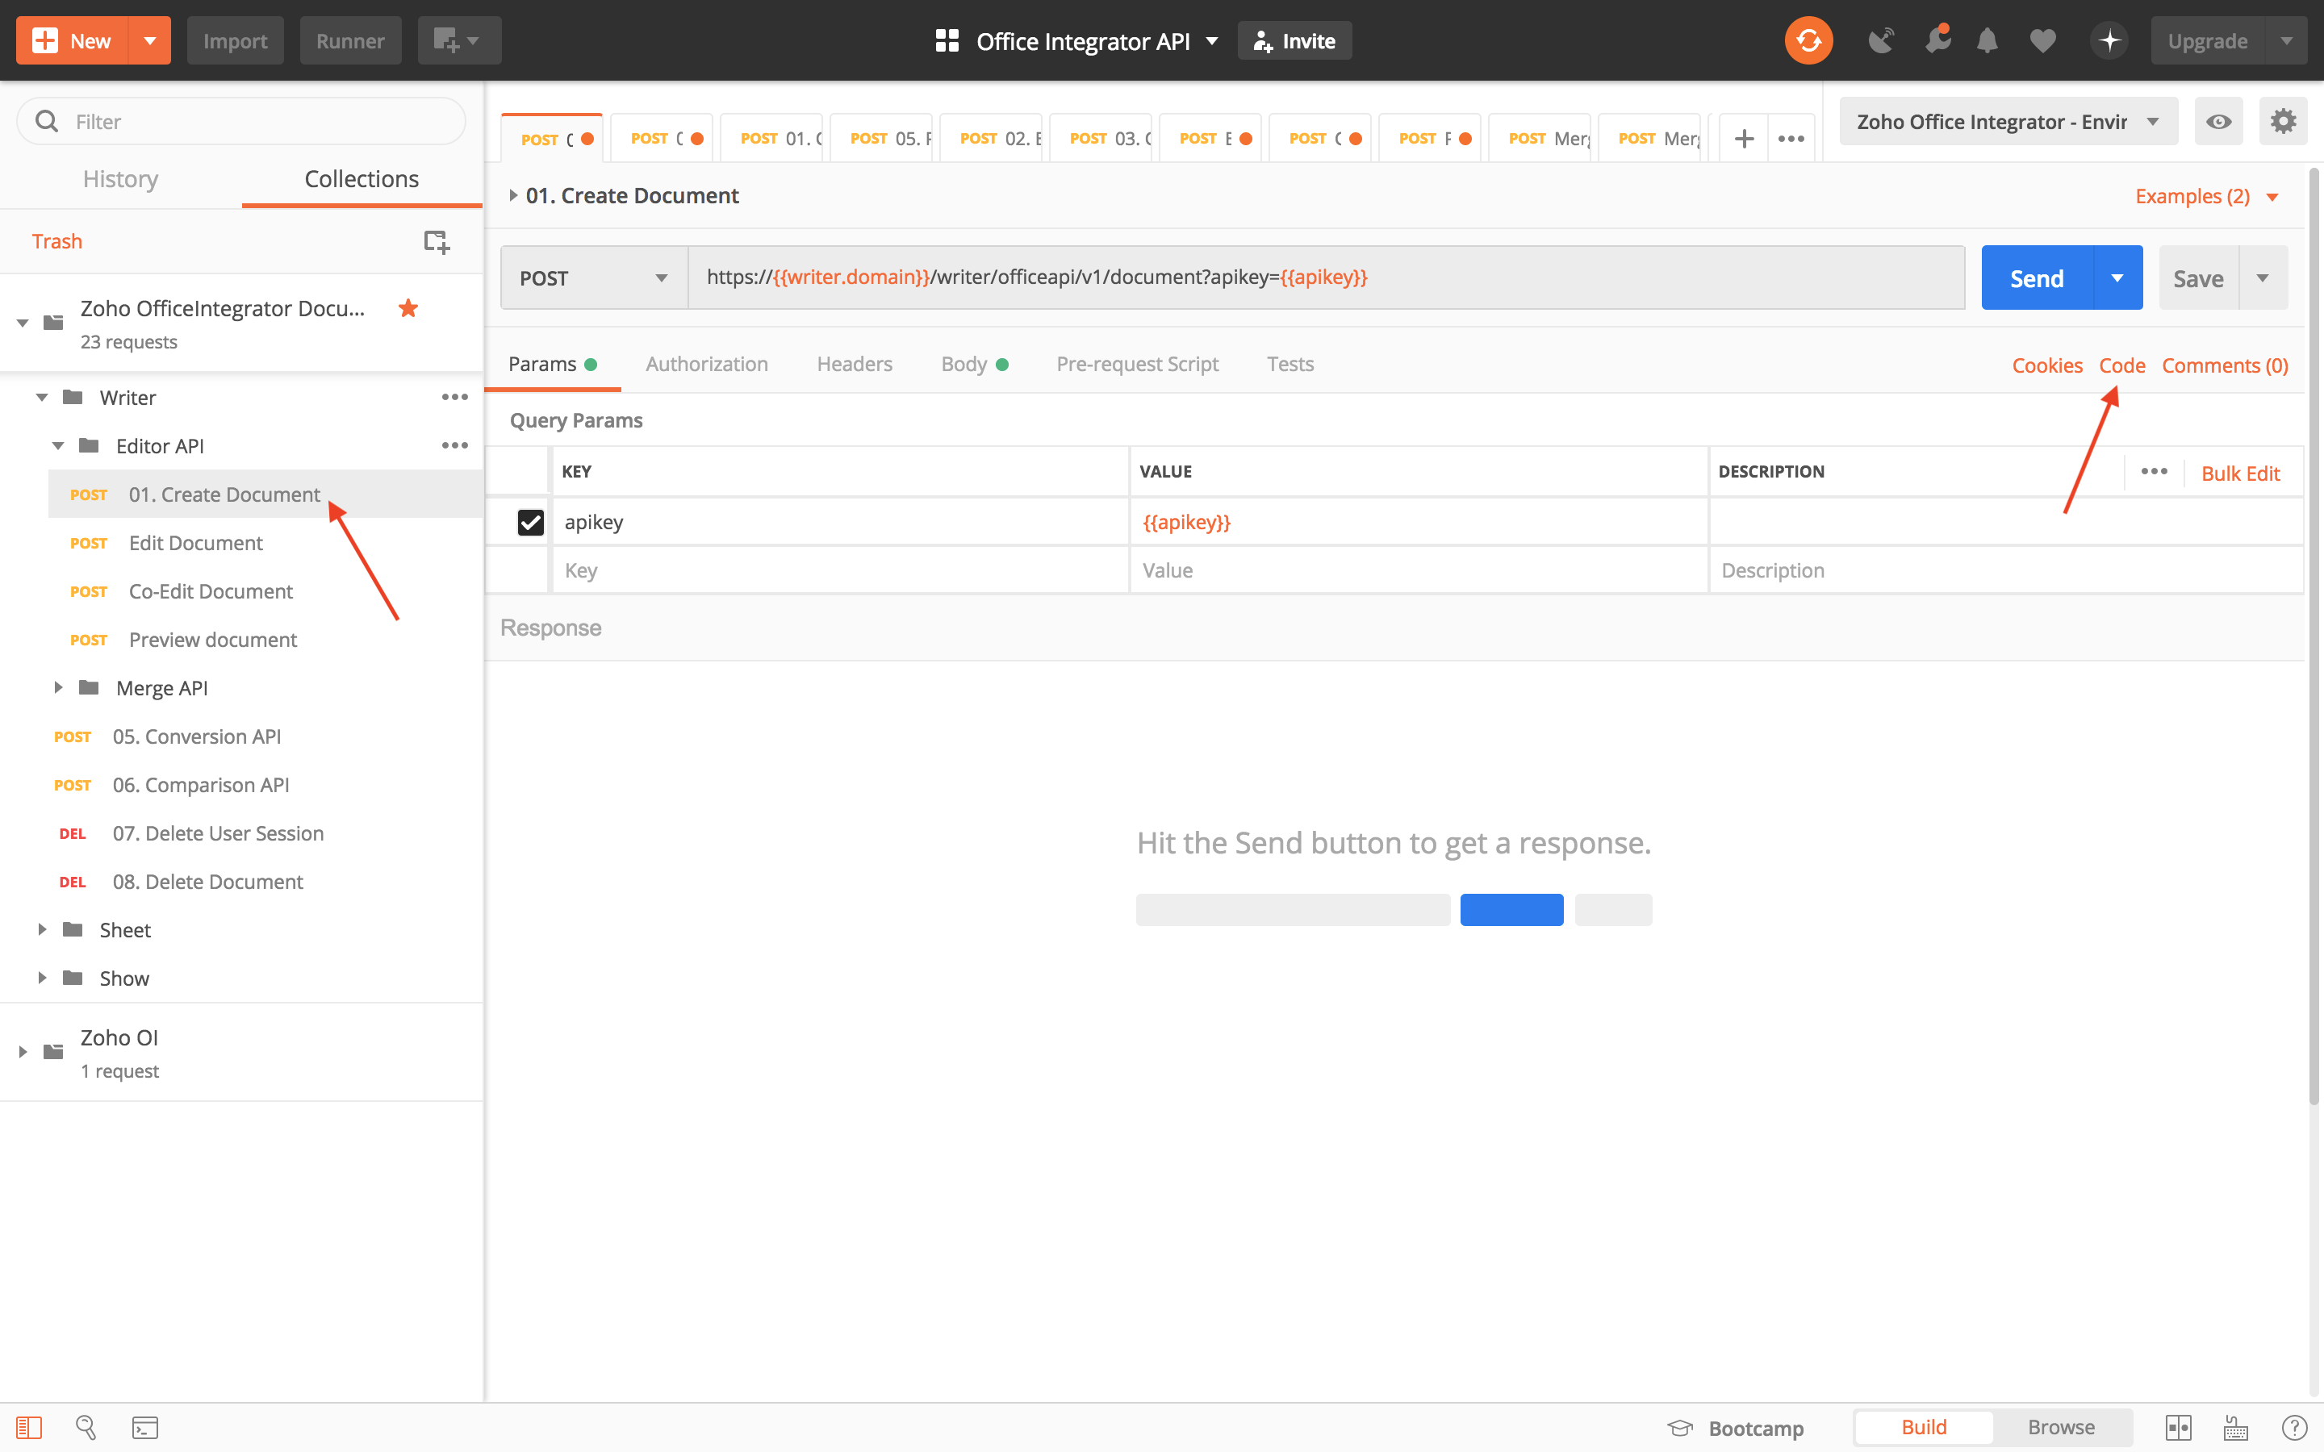The width and height of the screenshot is (2324, 1452).
Task: Open the POST method dropdown
Action: [x=593, y=277]
